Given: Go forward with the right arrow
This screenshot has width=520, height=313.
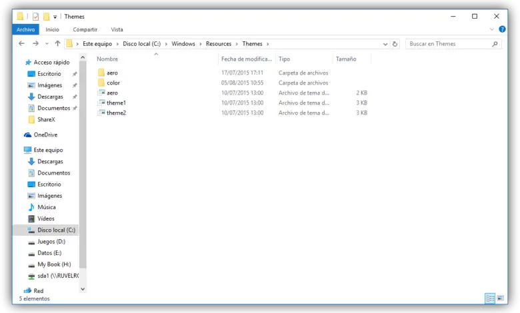Looking at the screenshot, I should (x=35, y=43).
